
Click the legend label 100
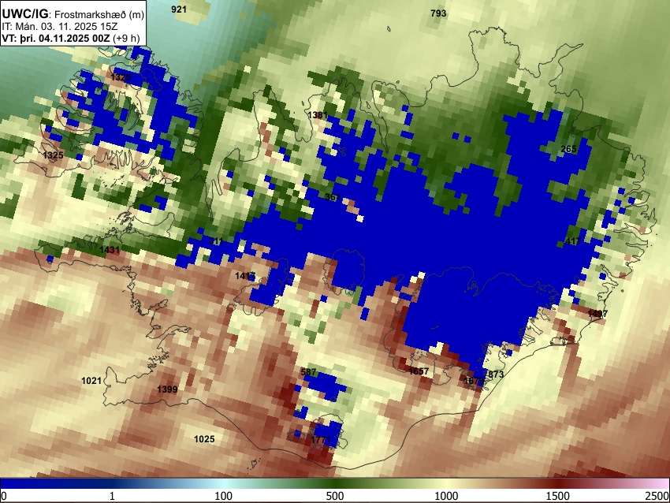point(223,496)
